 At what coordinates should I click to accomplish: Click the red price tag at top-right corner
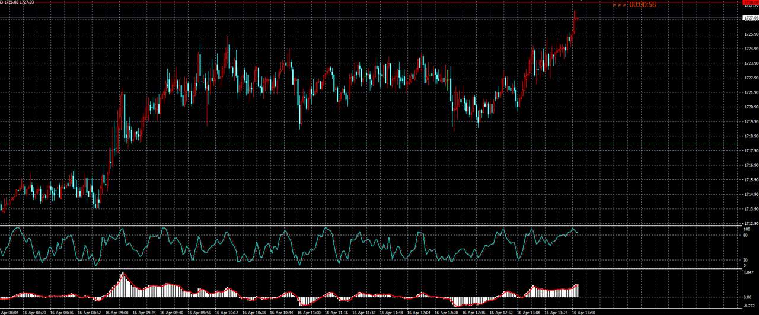(x=750, y=2)
